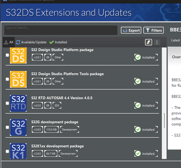Click Installed status of Platform Tools package
The image size is (181, 168).
click(x=146, y=81)
